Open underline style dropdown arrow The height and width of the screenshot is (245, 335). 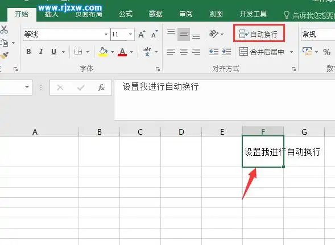(x=63, y=52)
